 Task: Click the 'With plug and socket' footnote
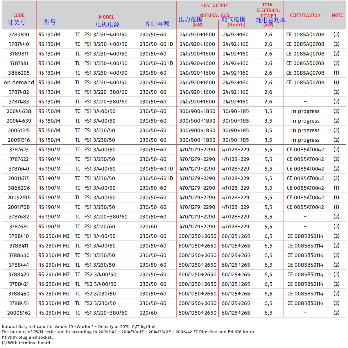point(27,337)
